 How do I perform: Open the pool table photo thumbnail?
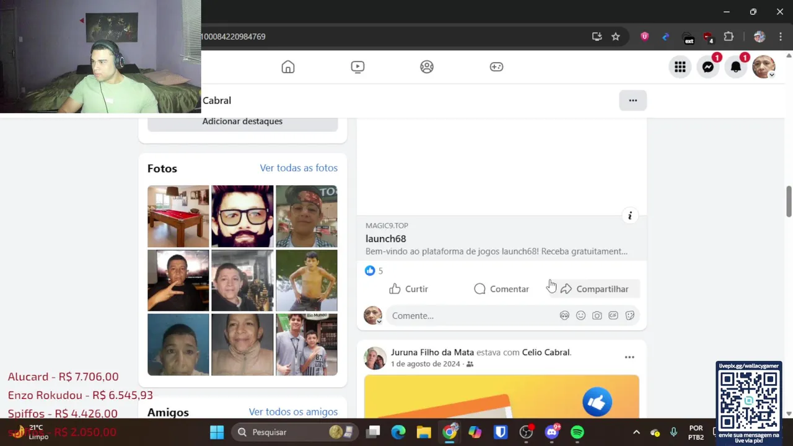(x=178, y=216)
